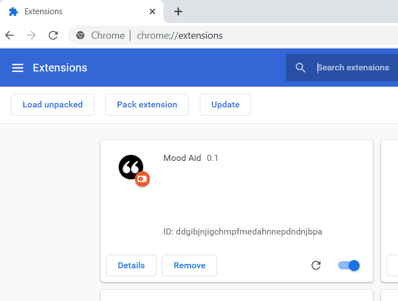
Task: Remove the Mood Aid extension
Action: (189, 266)
